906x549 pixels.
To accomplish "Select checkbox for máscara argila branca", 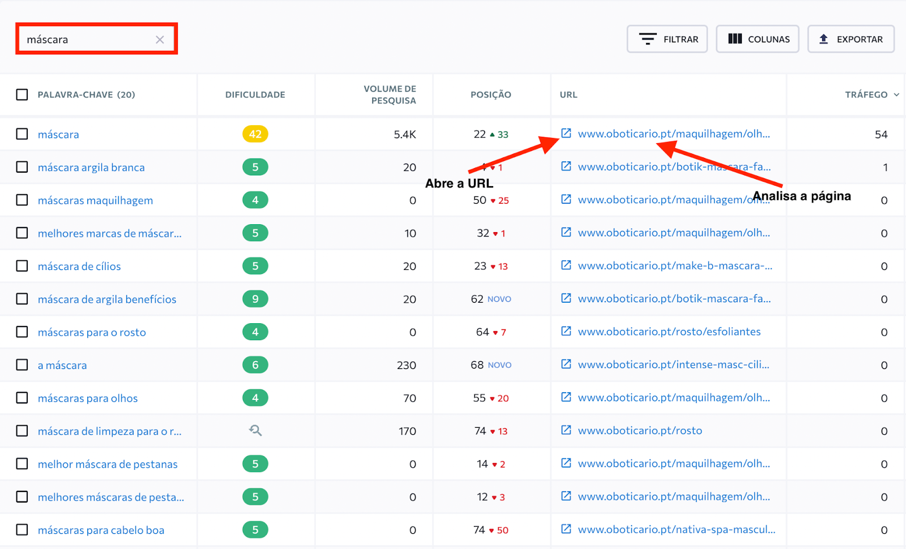I will tap(22, 167).
